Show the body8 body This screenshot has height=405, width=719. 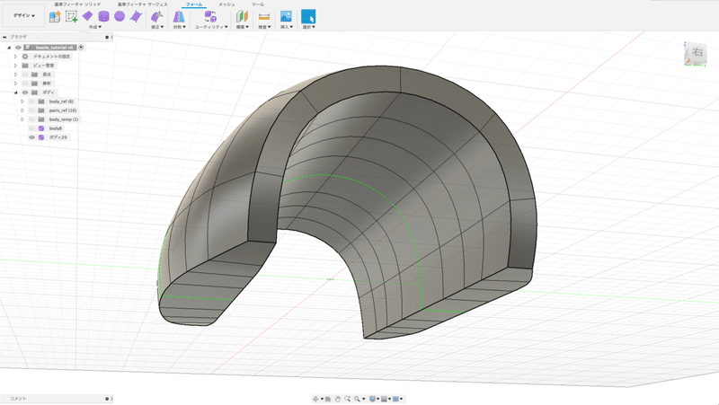(31, 128)
